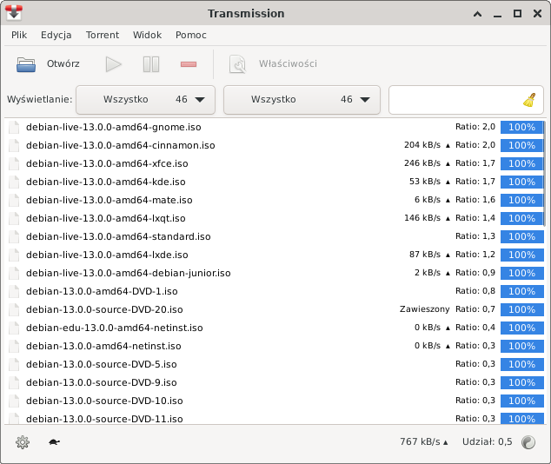Viewport: 551px width, 464px height.
Task: Click in the torrent search field
Action: [x=455, y=100]
